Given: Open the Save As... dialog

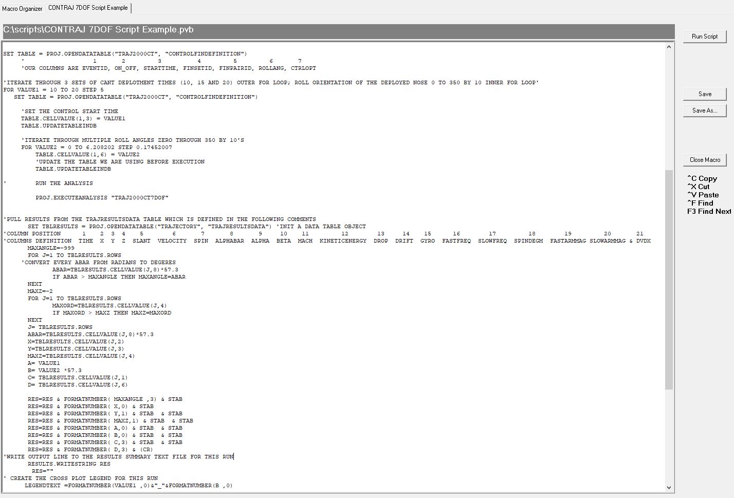Looking at the screenshot, I should pos(704,110).
